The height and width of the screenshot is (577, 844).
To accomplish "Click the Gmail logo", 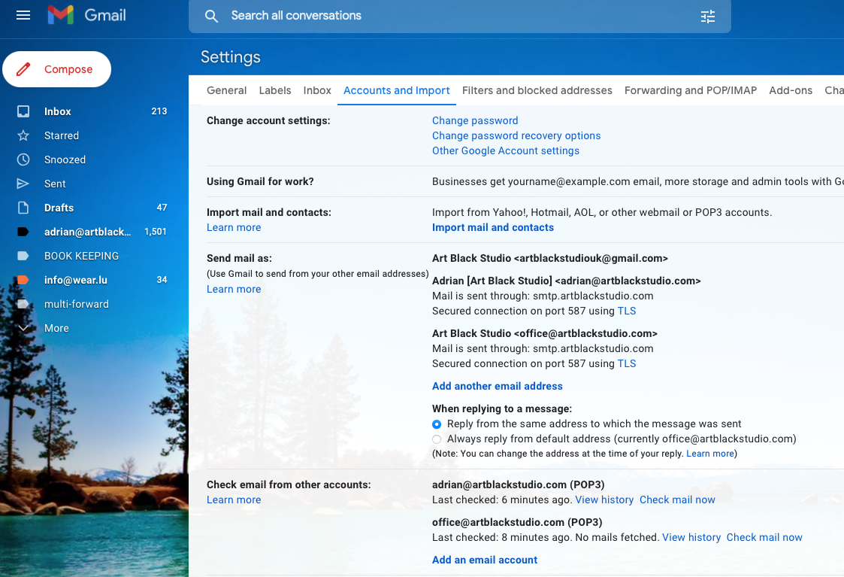I will click(86, 15).
